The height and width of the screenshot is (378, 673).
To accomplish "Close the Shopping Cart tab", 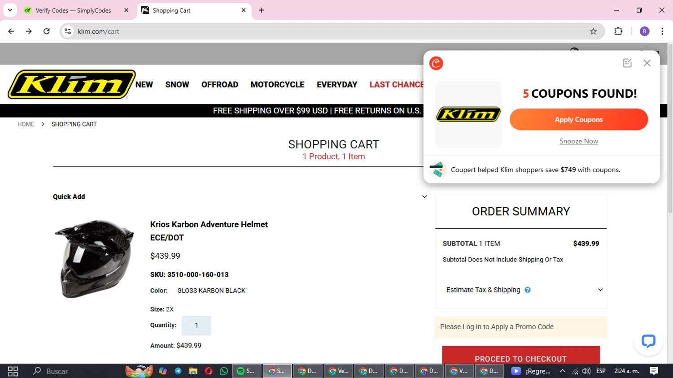I will tap(244, 10).
